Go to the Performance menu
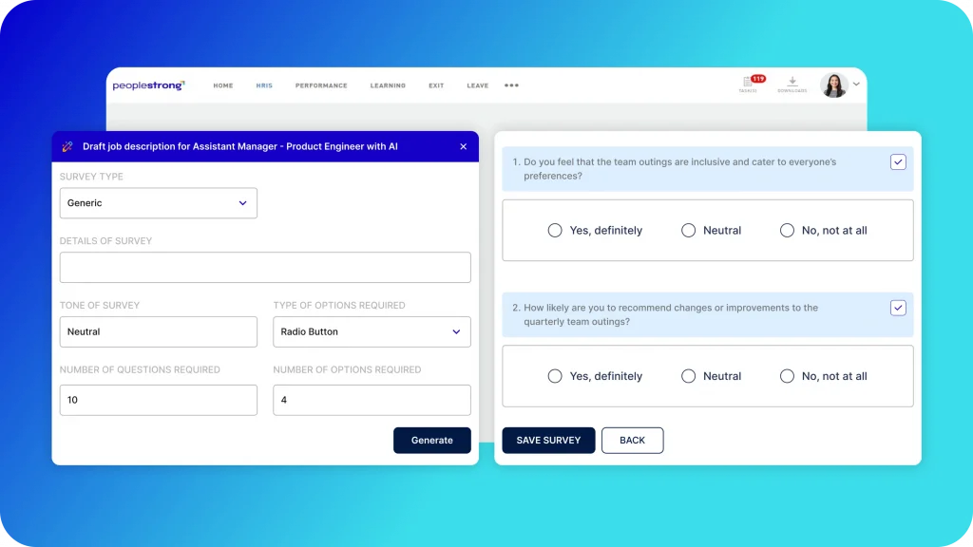Viewport: 973px width, 547px height. coord(321,85)
